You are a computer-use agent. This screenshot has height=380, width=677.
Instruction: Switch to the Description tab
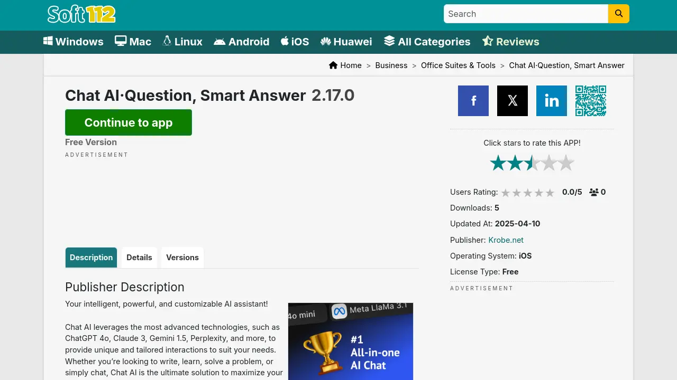[92, 258]
